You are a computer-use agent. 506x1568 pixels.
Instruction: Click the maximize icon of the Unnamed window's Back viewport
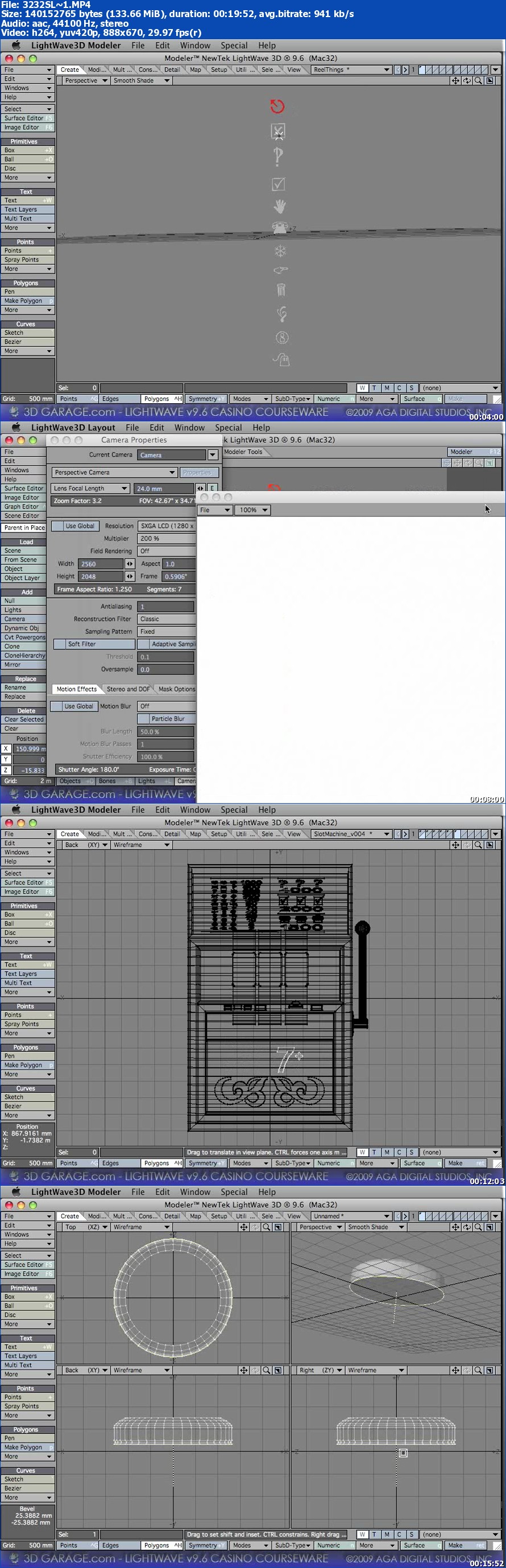click(278, 1370)
